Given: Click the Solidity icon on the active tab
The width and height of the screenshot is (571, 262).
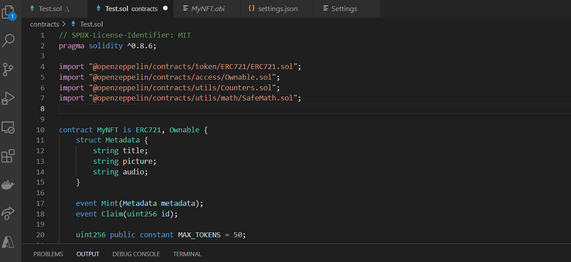Looking at the screenshot, I should point(98,8).
